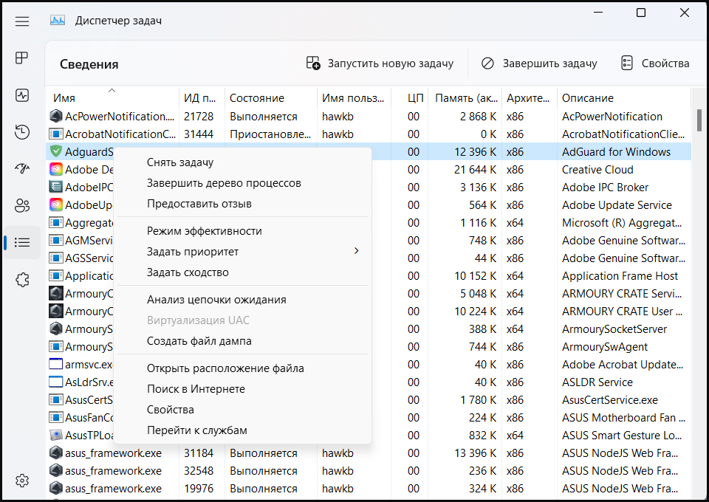Click Запустить новую задачу button
709x502 pixels.
coord(380,63)
